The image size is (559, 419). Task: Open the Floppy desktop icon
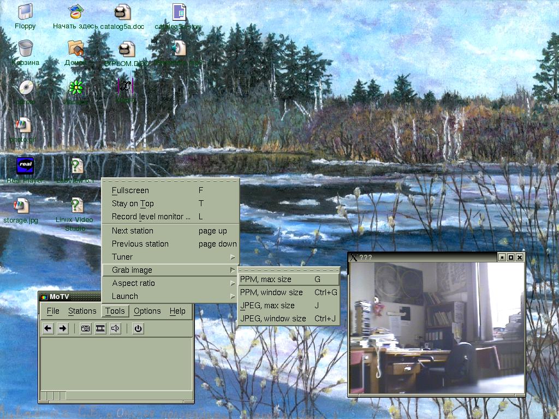[x=25, y=12]
